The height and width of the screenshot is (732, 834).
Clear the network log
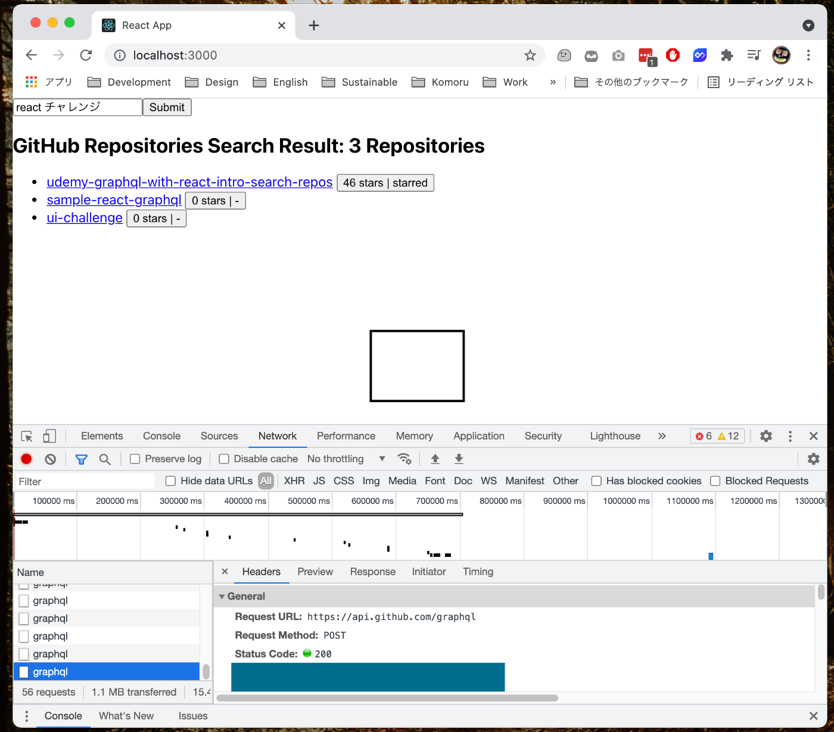point(51,459)
